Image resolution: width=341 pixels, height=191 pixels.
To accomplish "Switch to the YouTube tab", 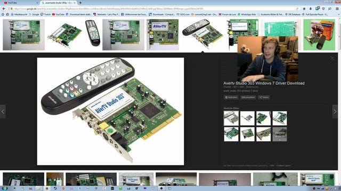I will (x=21, y=3).
